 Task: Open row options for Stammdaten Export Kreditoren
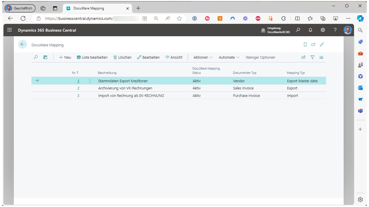pyautogui.click(x=90, y=81)
